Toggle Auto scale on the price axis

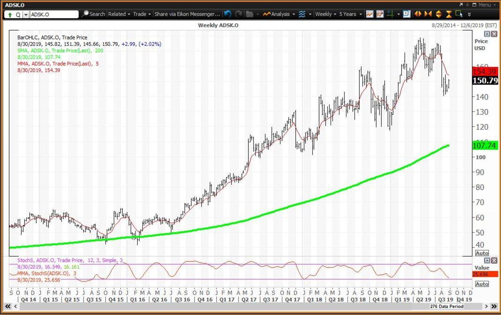click(x=482, y=253)
